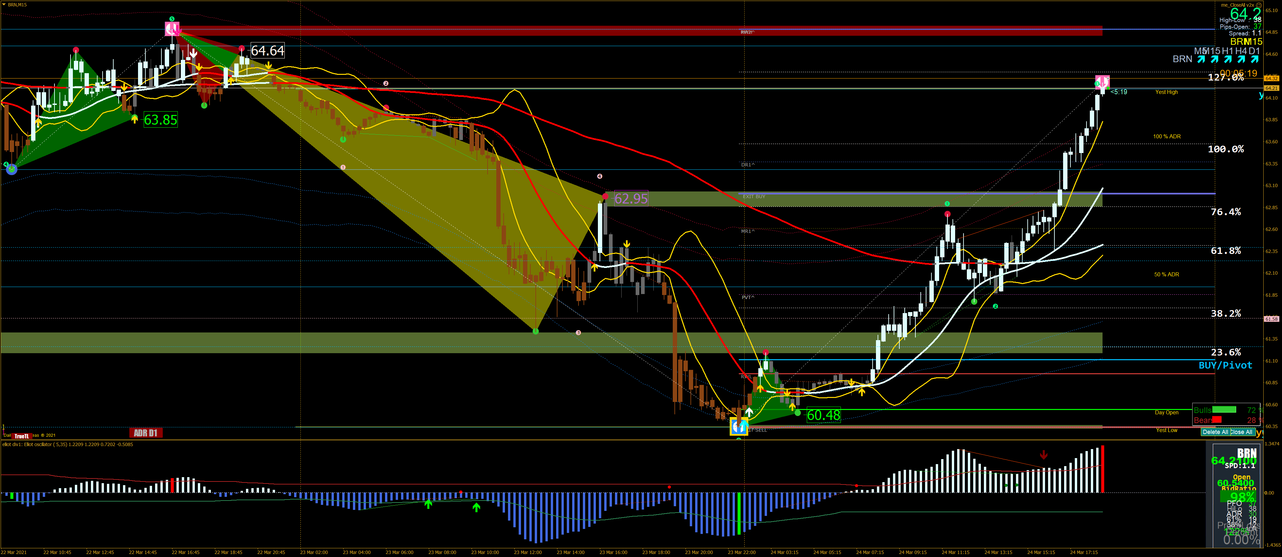Click the blue buy-signal box at chart low

[739, 427]
